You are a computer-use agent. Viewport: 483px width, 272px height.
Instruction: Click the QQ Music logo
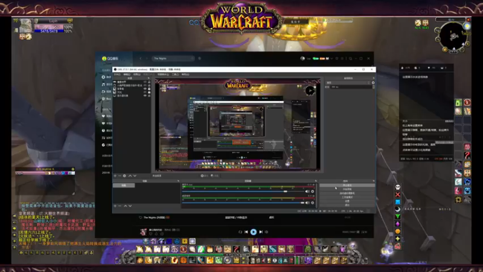[x=110, y=58]
